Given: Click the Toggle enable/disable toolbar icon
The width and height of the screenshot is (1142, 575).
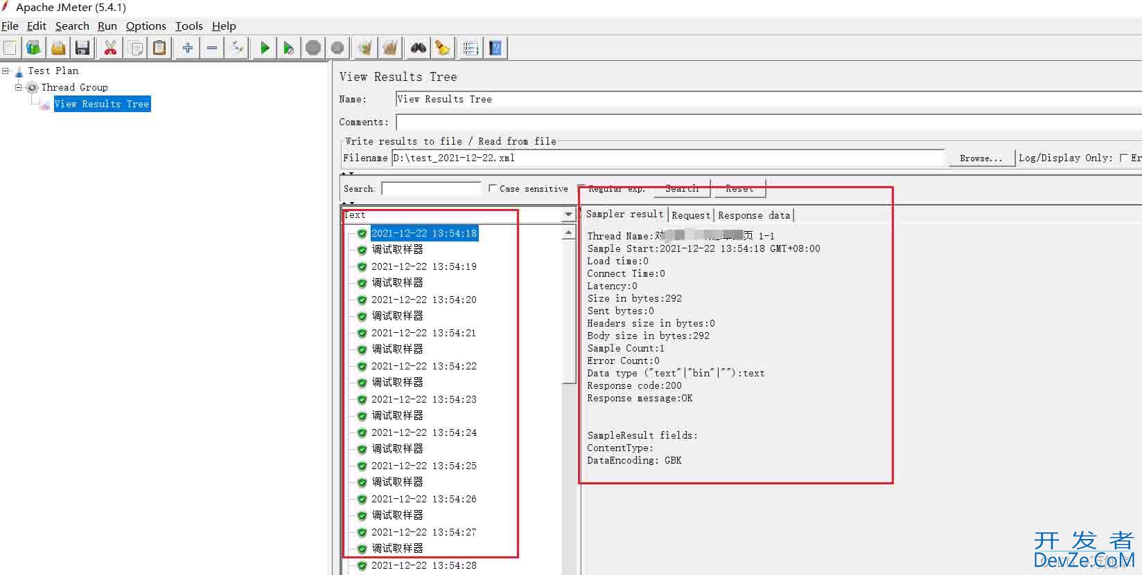Looking at the screenshot, I should point(237,48).
